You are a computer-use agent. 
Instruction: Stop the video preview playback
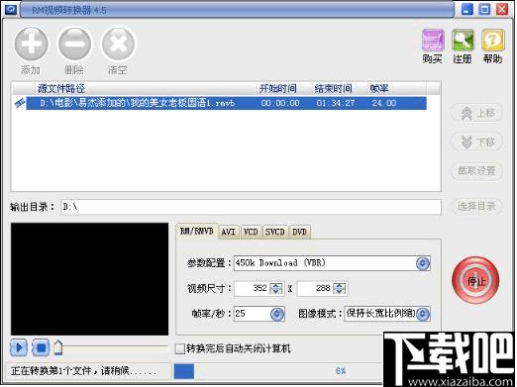pyautogui.click(x=41, y=347)
